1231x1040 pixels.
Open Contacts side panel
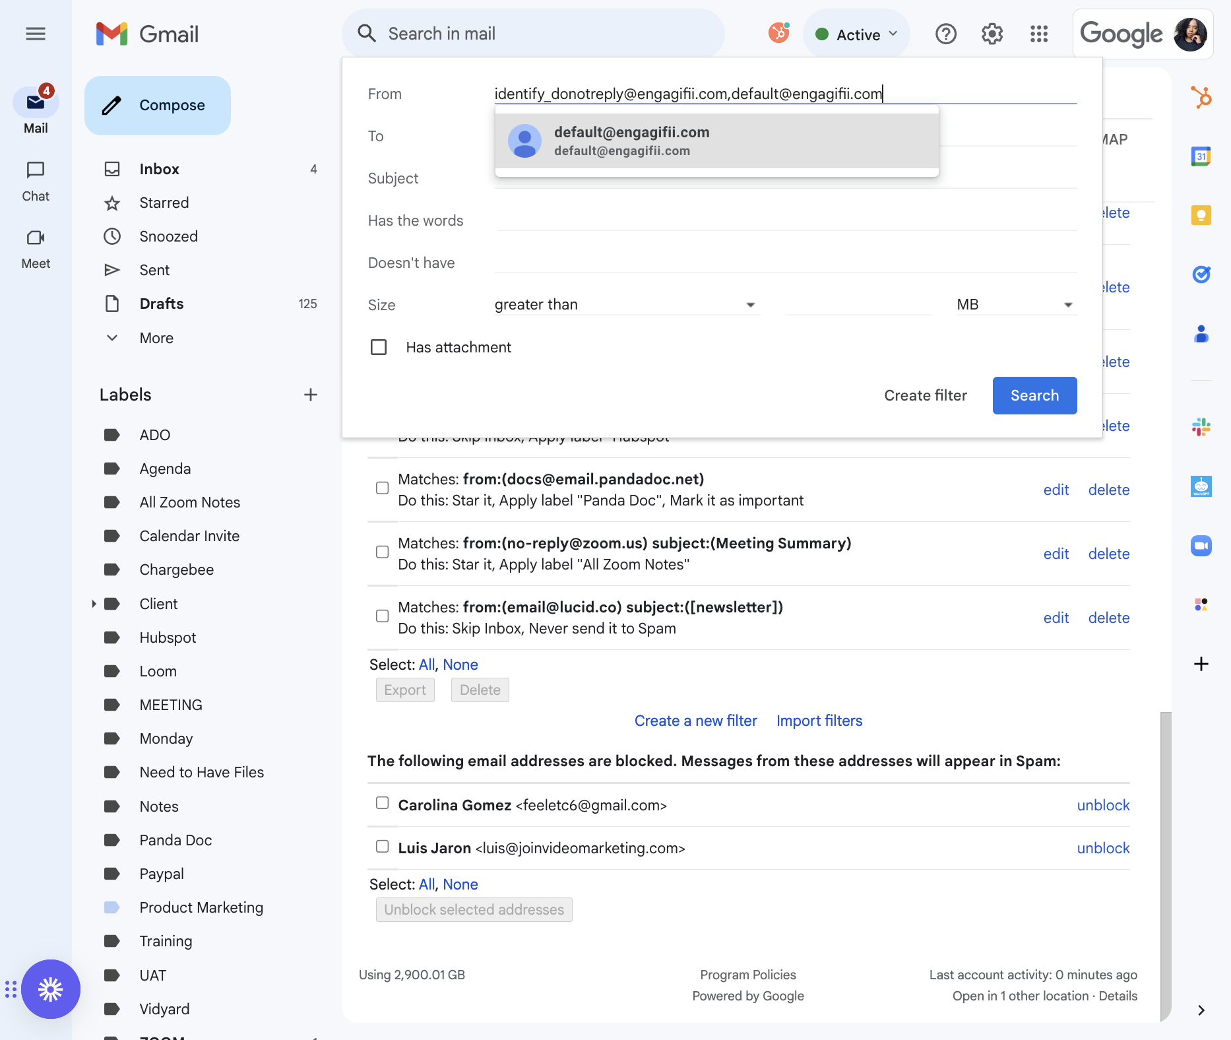click(x=1201, y=334)
